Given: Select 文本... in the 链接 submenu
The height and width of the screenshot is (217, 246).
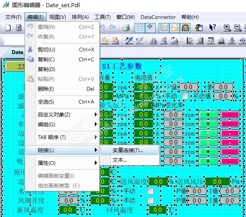Looking at the screenshot, I should [x=130, y=160].
